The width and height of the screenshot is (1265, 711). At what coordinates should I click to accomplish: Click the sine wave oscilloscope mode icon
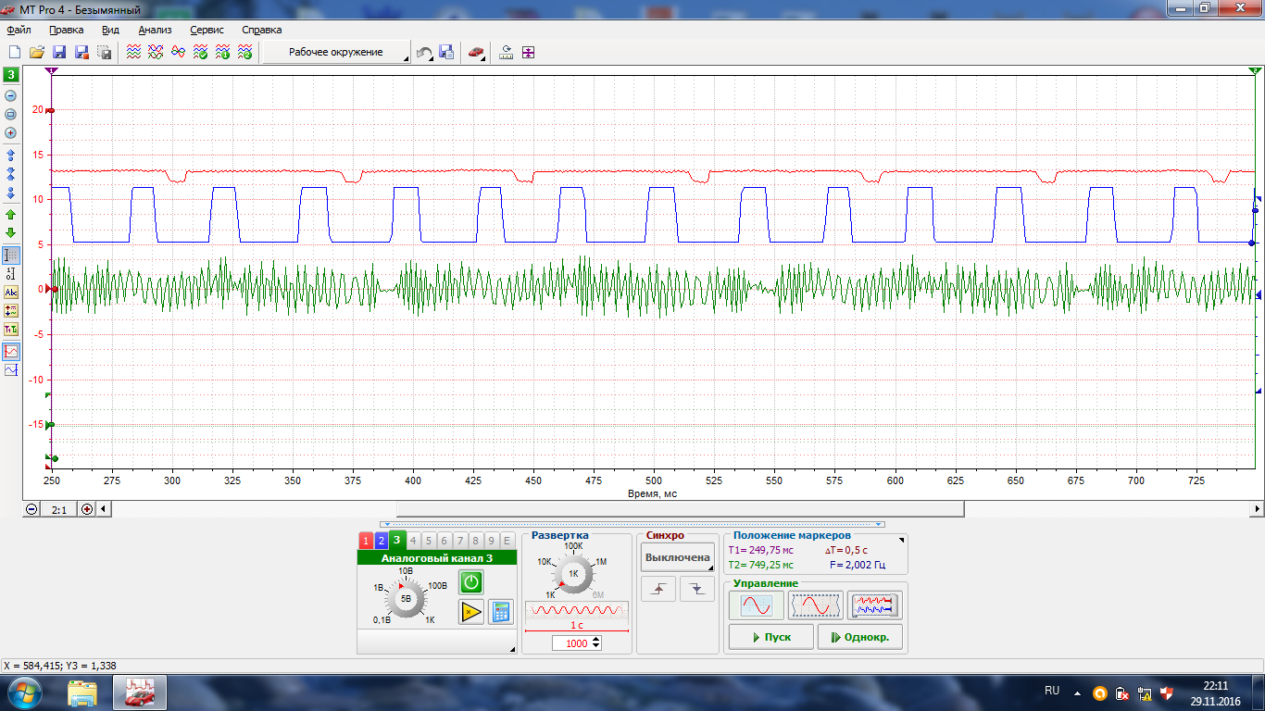(x=756, y=605)
